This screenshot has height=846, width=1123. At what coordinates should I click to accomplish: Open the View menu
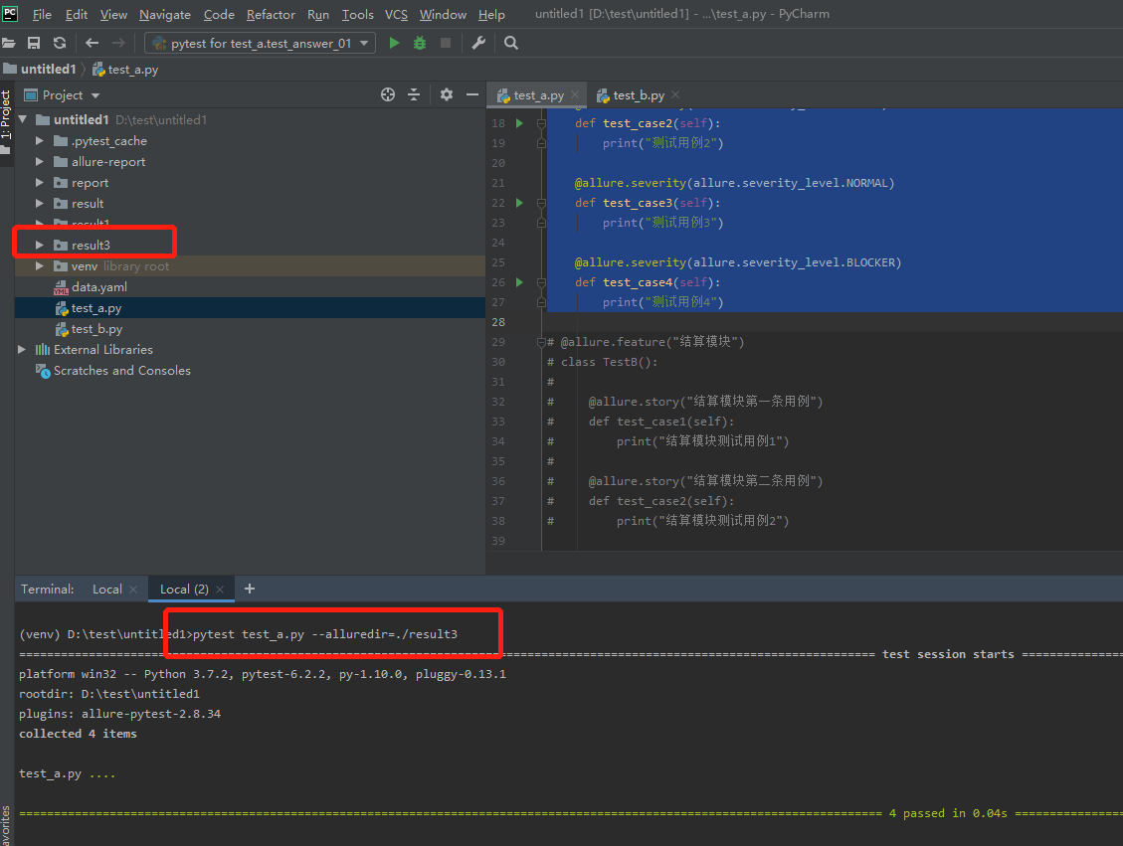tap(113, 14)
